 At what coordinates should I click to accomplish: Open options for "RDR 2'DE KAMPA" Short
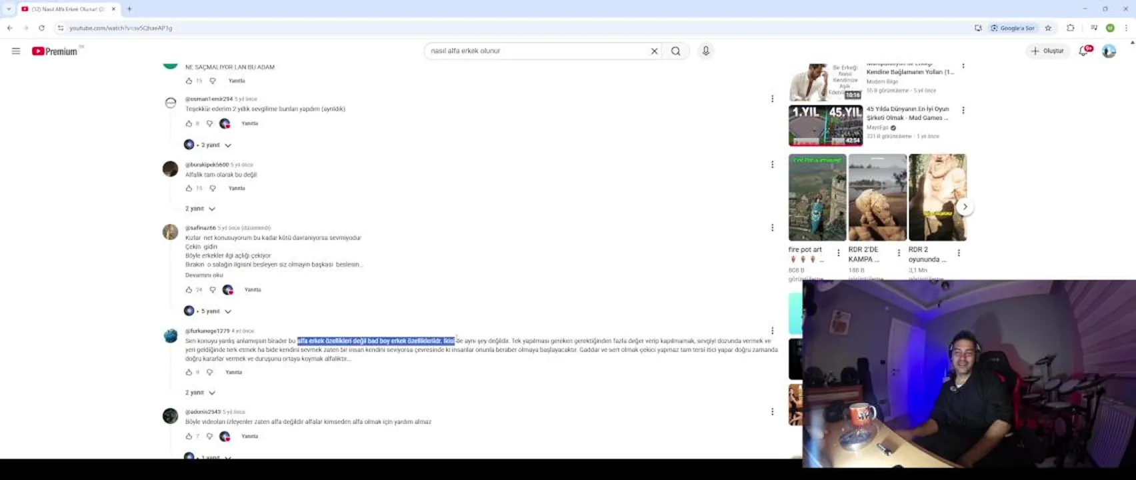coord(899,253)
